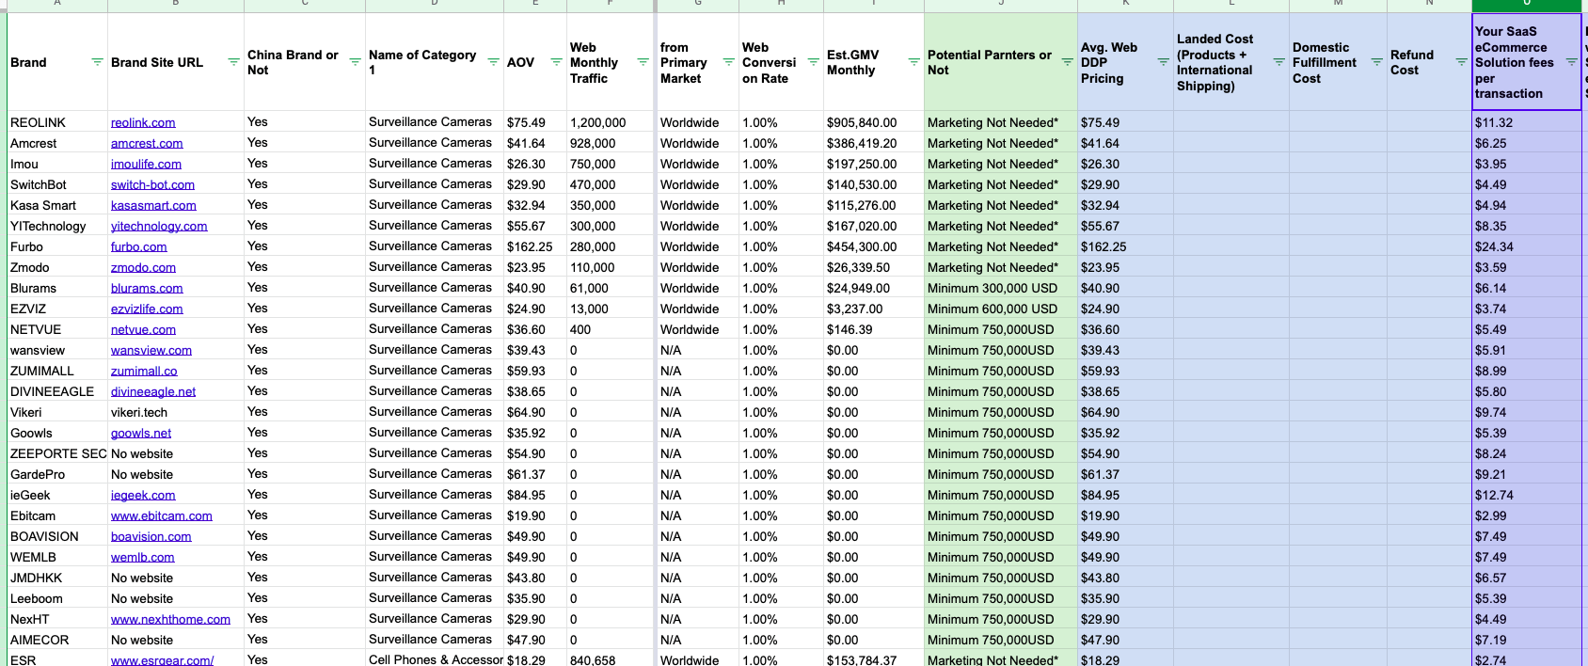Image resolution: width=1588 pixels, height=666 pixels.
Task: Select the vikeri.tech URL cell
Action: (x=176, y=412)
